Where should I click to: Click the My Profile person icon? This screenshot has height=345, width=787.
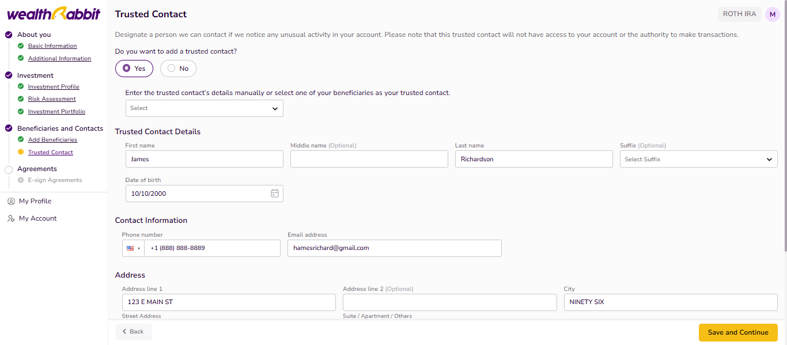pyautogui.click(x=11, y=201)
